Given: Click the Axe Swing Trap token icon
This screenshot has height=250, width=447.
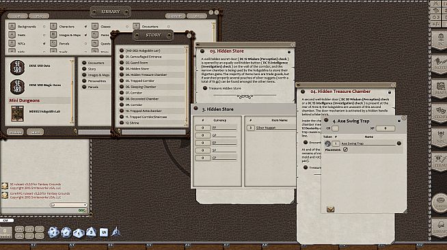Looking at the screenshot, I should (x=327, y=143).
